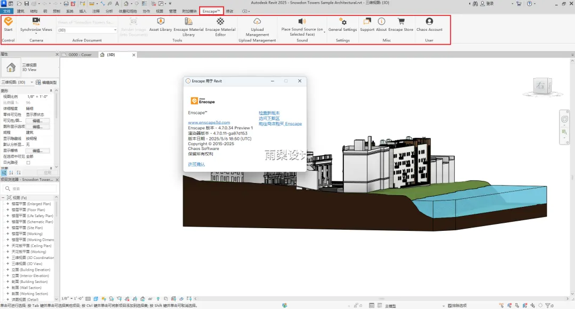Click the 前往商店购买 Enscape link
This screenshot has height=309, width=575.
coord(280,124)
